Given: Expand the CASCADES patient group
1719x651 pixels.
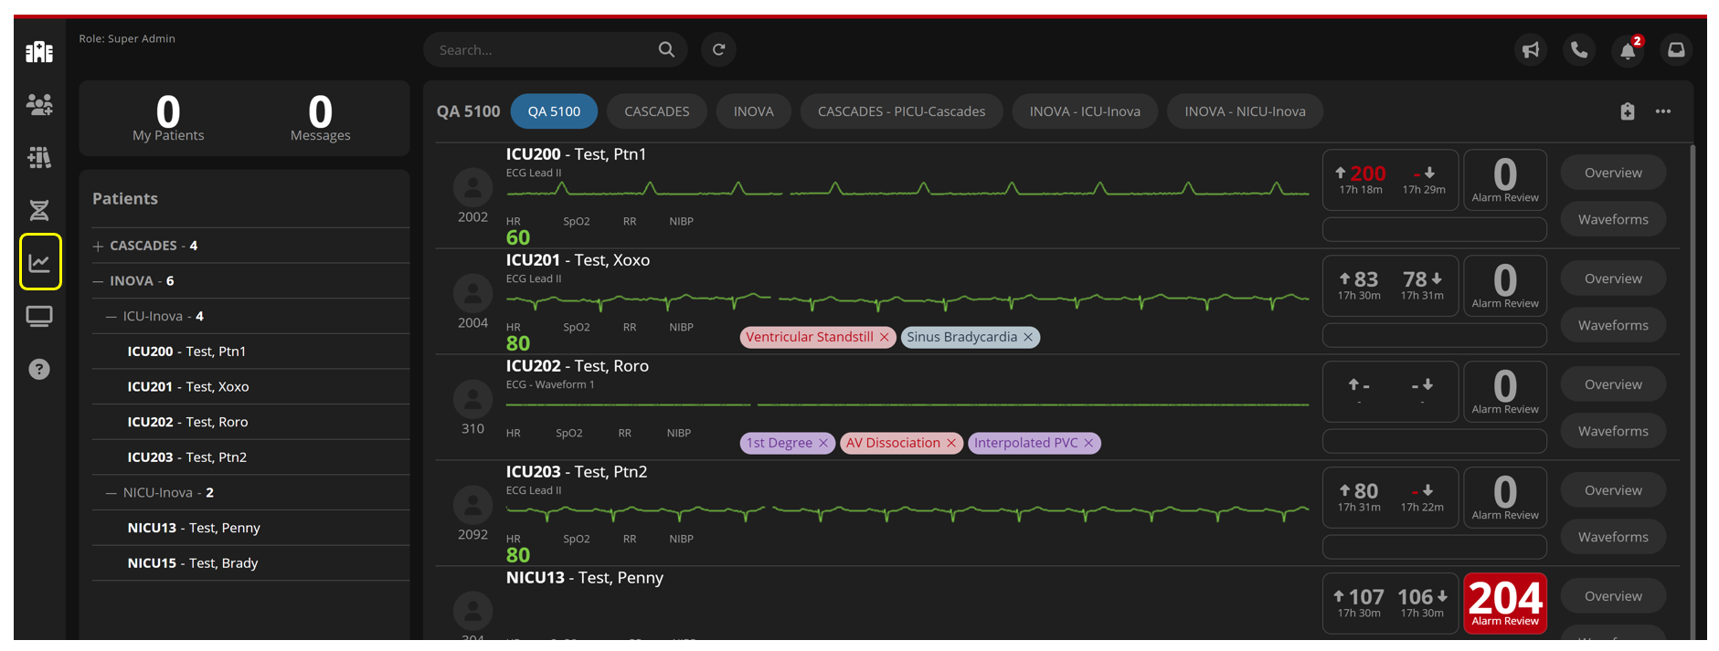Looking at the screenshot, I should (98, 247).
